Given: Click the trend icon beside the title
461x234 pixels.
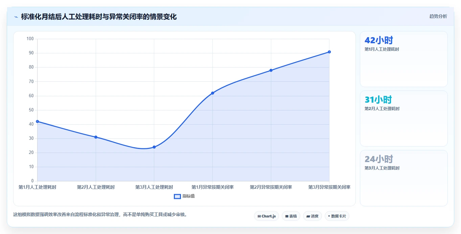Looking at the screenshot, I should [16, 17].
